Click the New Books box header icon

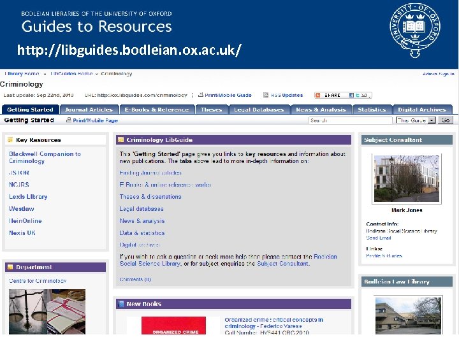120,304
